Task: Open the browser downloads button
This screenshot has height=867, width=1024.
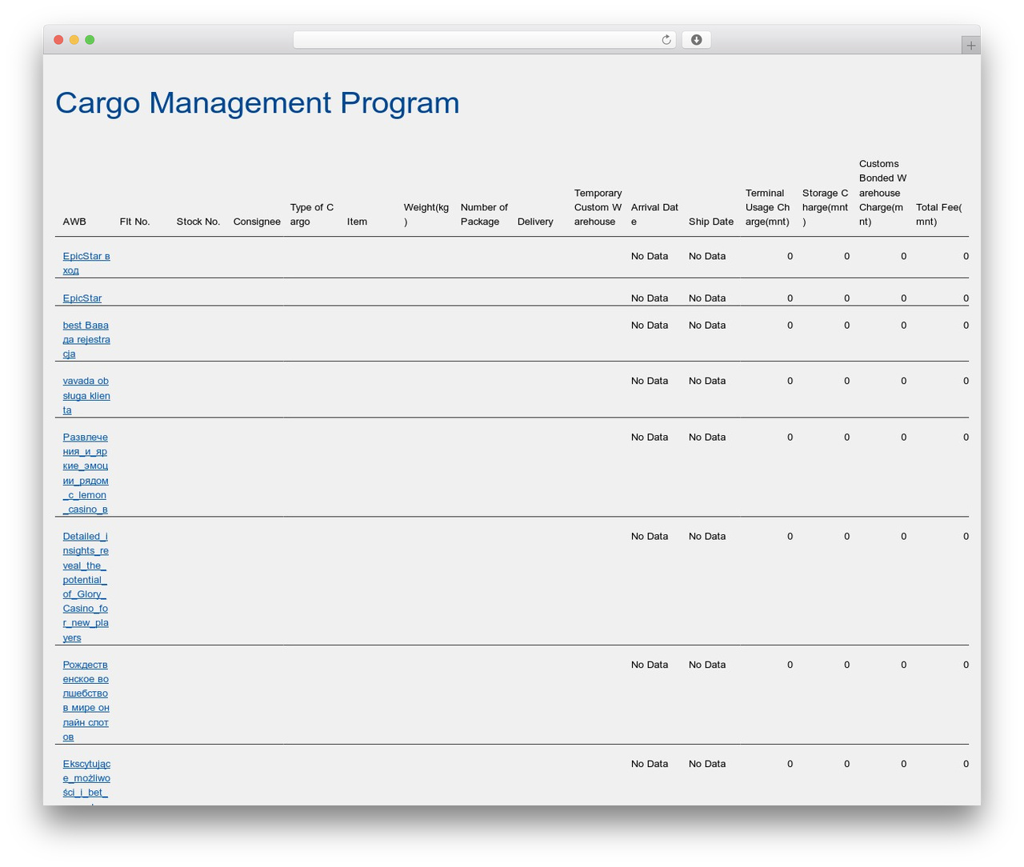Action: (x=696, y=40)
